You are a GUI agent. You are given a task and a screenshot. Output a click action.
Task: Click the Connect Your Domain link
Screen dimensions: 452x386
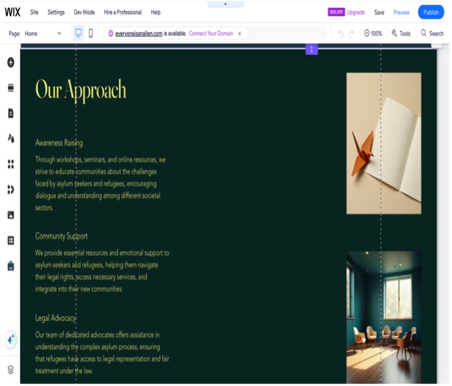coord(211,34)
